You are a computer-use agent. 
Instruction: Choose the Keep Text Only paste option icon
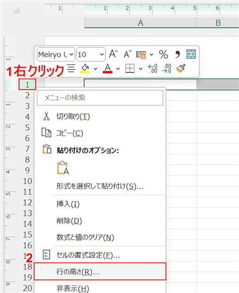pyautogui.click(x=63, y=168)
